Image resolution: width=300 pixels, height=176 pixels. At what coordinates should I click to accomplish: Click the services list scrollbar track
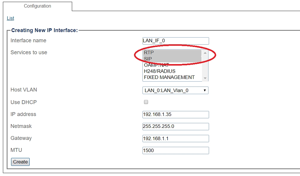pyautogui.click(x=205, y=65)
